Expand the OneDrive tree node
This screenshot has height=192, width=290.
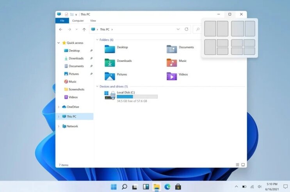tap(59, 107)
